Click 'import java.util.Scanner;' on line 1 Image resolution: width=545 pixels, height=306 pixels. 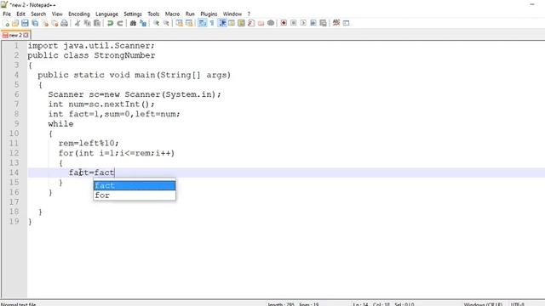91,46
